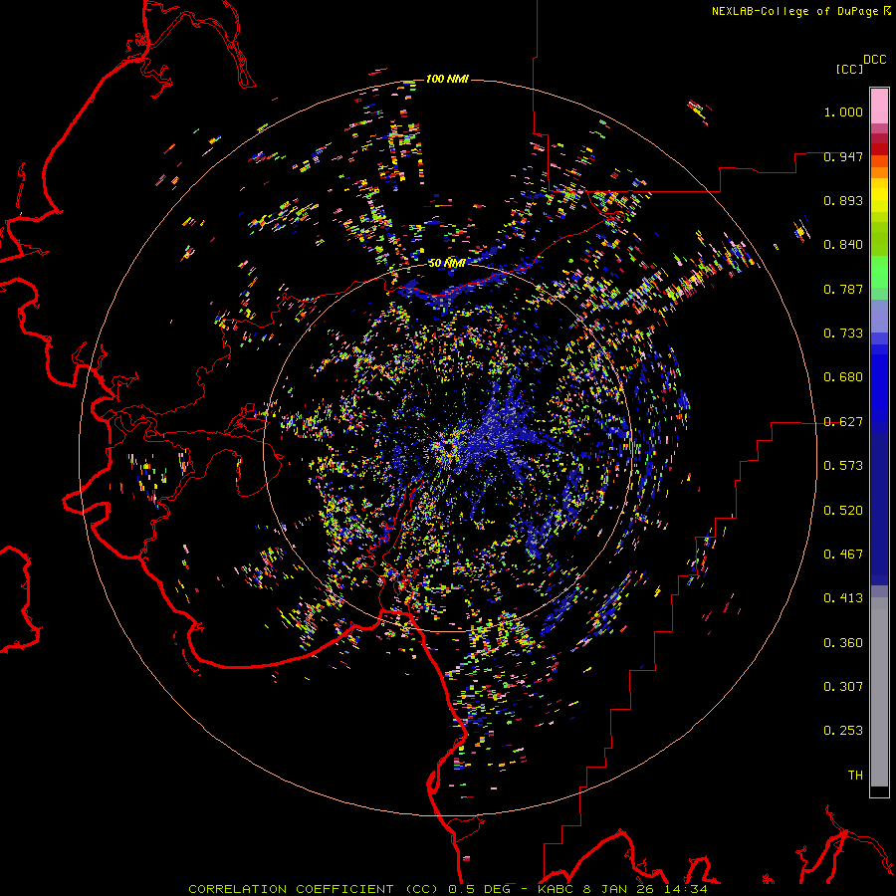The height and width of the screenshot is (896, 896).
Task: Click the 8 JAN 26 date text
Action: tap(618, 889)
